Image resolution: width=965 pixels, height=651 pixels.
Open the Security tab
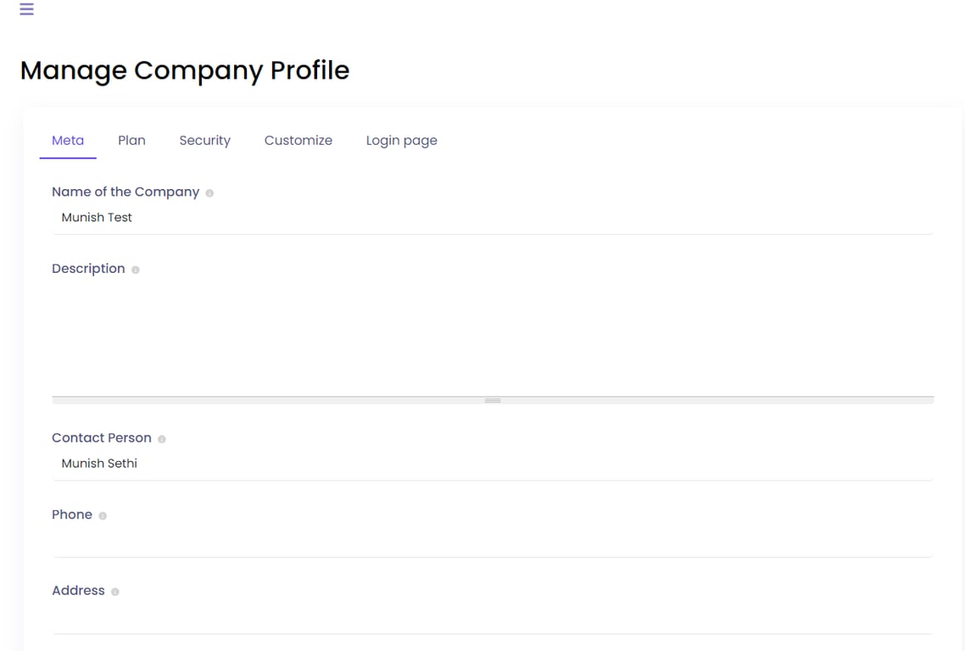point(204,141)
